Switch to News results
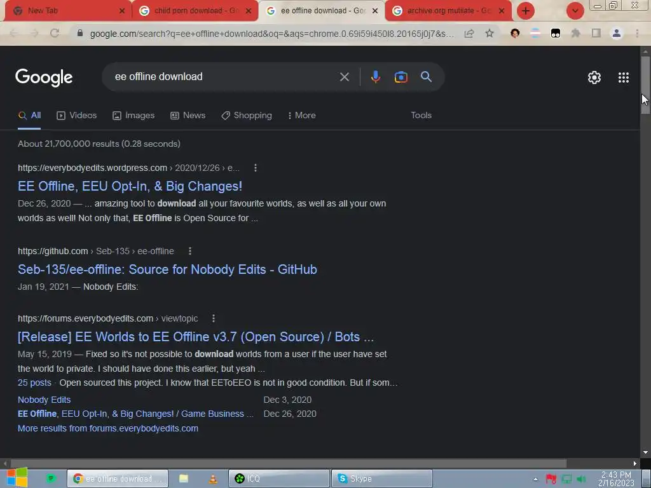 click(188, 116)
